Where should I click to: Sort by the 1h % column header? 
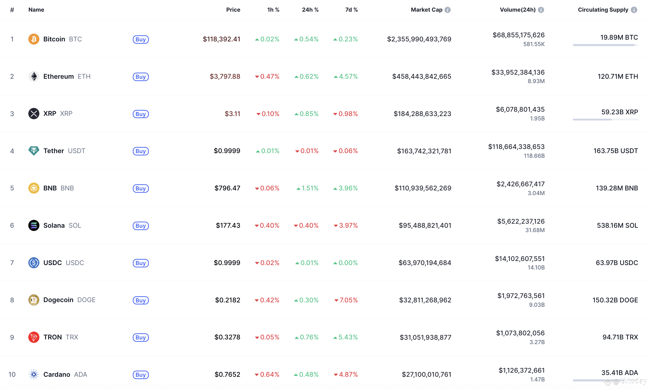[273, 10]
